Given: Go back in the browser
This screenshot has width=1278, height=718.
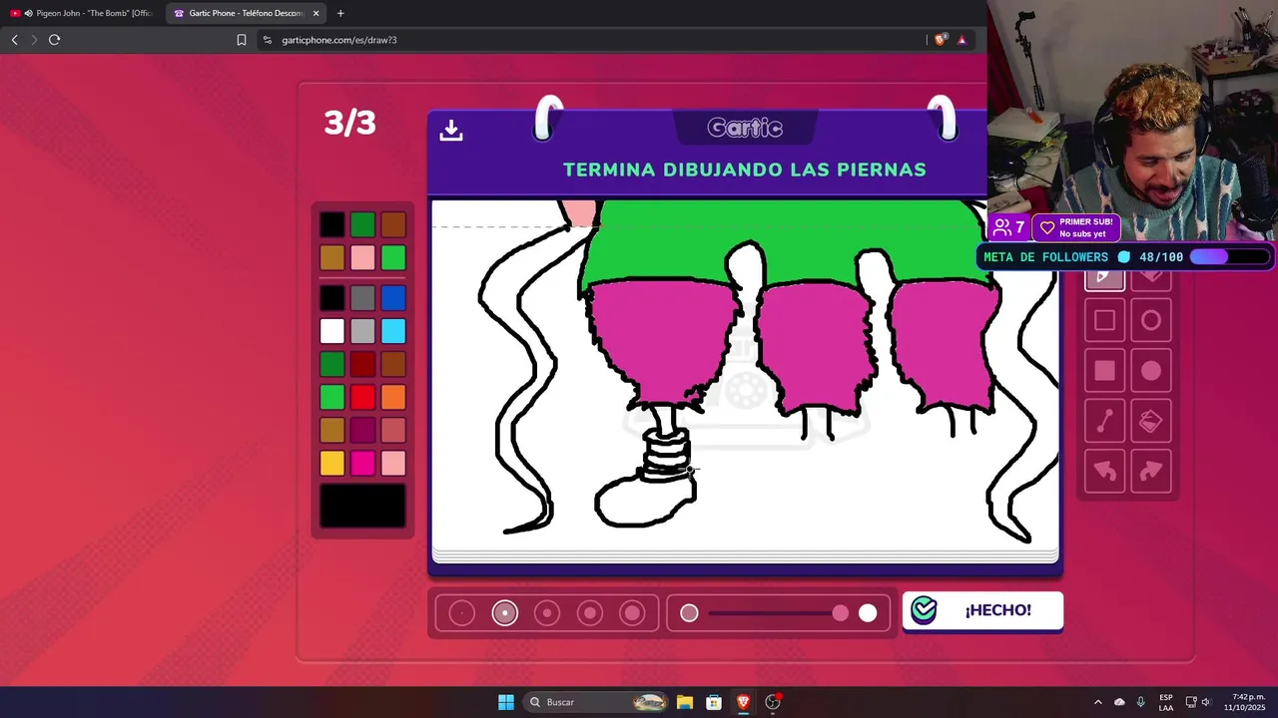Looking at the screenshot, I should click(14, 40).
